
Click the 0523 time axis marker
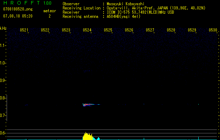[66, 30]
